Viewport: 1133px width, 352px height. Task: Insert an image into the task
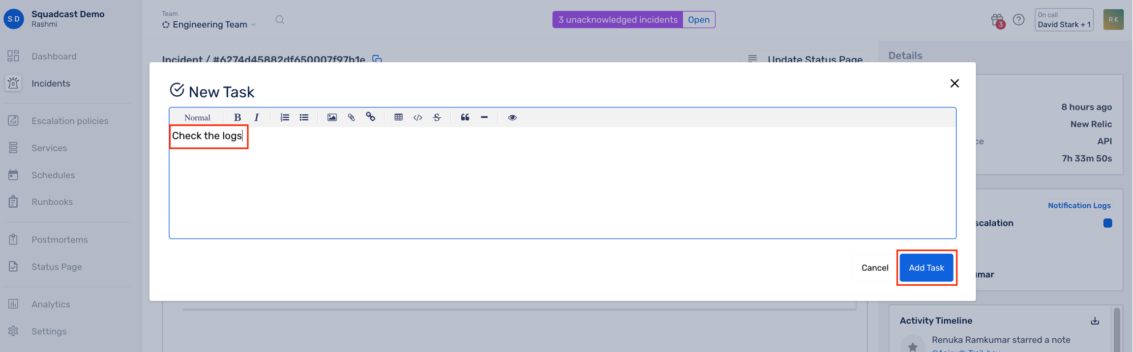(332, 117)
